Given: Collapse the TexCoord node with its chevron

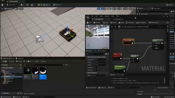Looking at the screenshot, I should point(133,41).
